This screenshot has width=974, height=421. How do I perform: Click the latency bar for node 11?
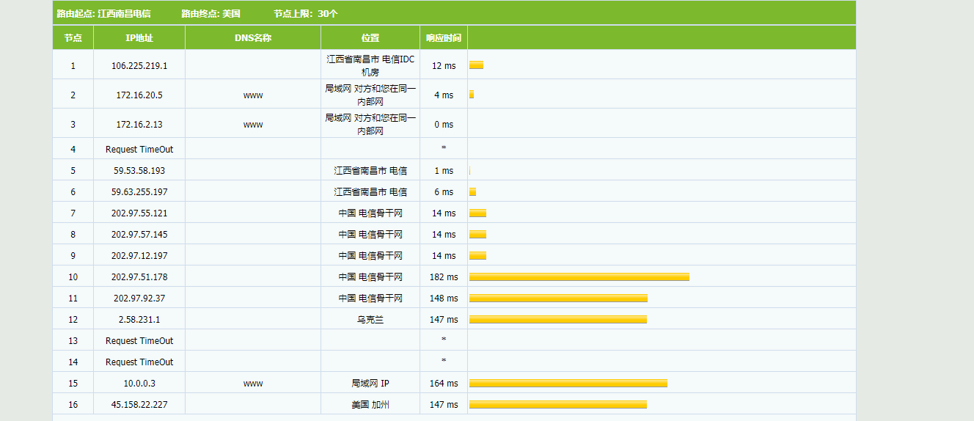pyautogui.click(x=558, y=298)
